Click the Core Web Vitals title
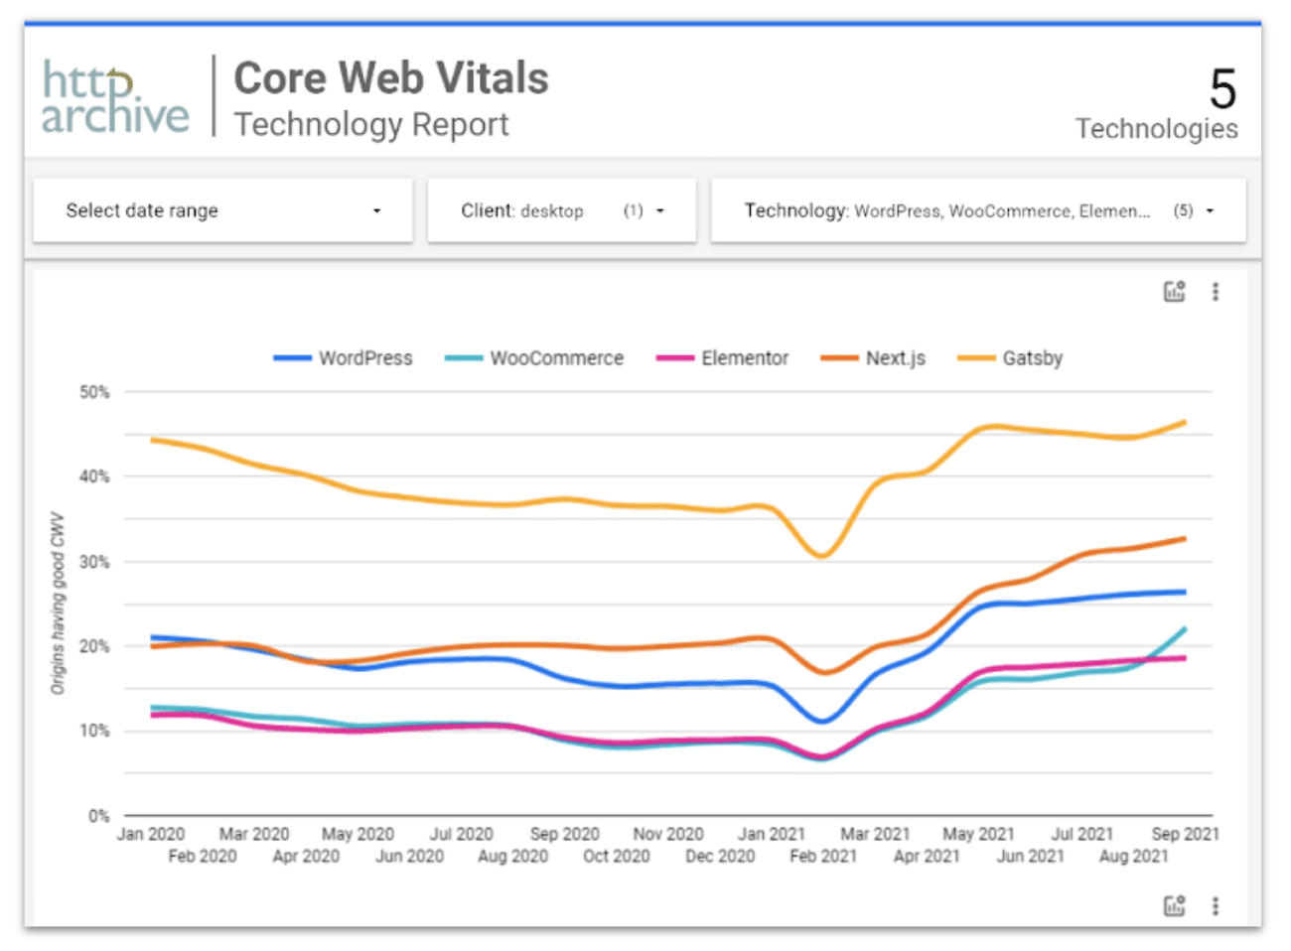 pos(390,78)
